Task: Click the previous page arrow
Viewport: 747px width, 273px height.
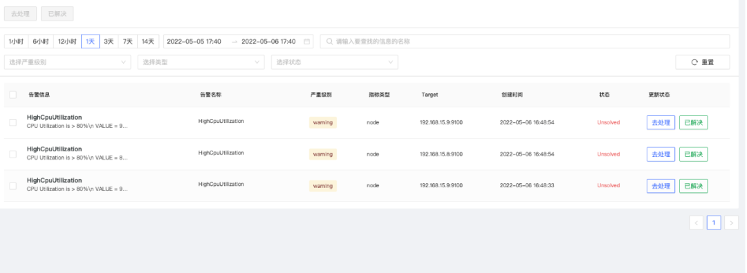Action: (696, 223)
